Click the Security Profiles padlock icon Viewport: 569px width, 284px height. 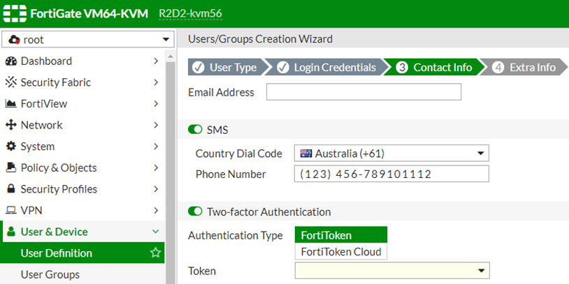coord(11,190)
